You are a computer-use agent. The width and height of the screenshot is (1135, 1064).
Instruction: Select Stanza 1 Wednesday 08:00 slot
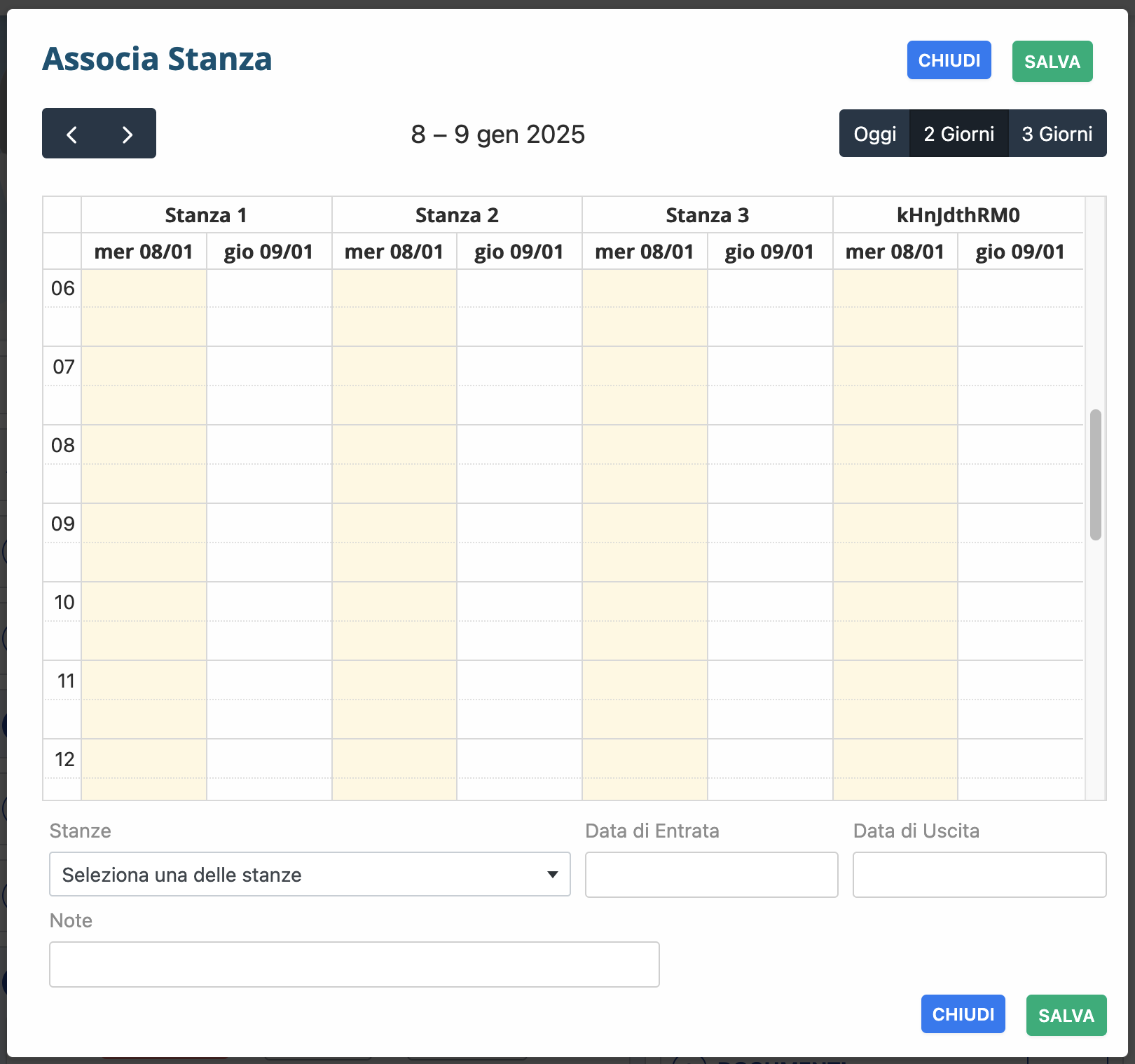pyautogui.click(x=144, y=444)
